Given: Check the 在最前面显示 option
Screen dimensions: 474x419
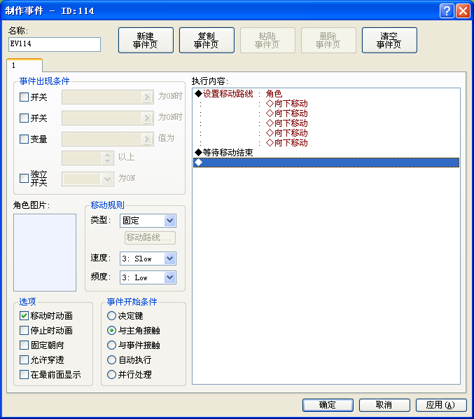Looking at the screenshot, I should pyautogui.click(x=24, y=375).
